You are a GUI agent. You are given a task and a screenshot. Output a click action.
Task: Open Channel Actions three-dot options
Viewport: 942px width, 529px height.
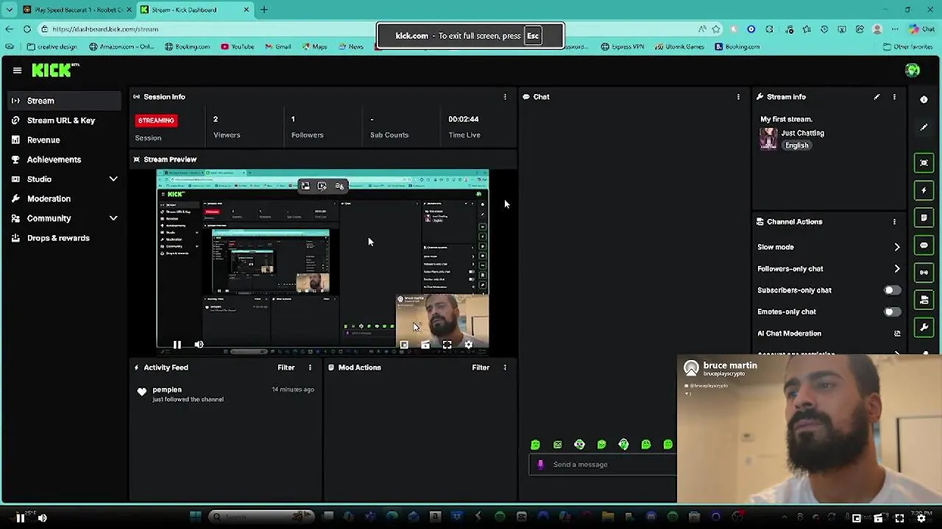(894, 222)
